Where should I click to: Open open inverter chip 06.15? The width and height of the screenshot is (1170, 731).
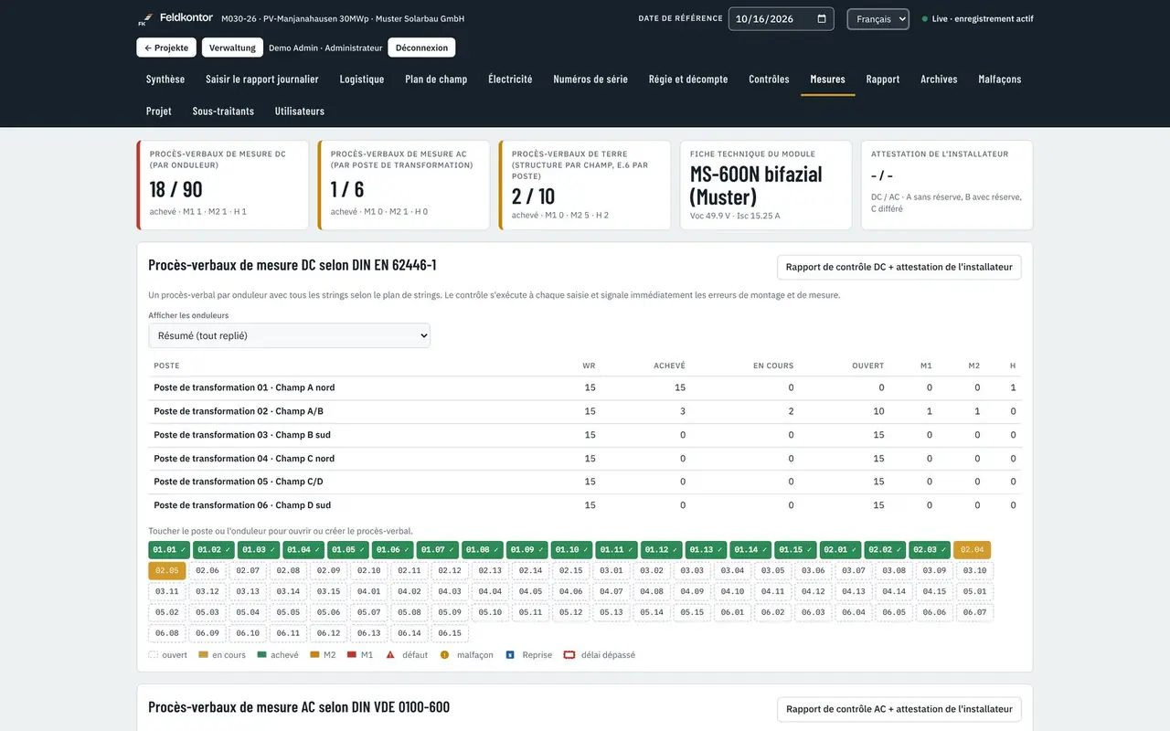[450, 633]
